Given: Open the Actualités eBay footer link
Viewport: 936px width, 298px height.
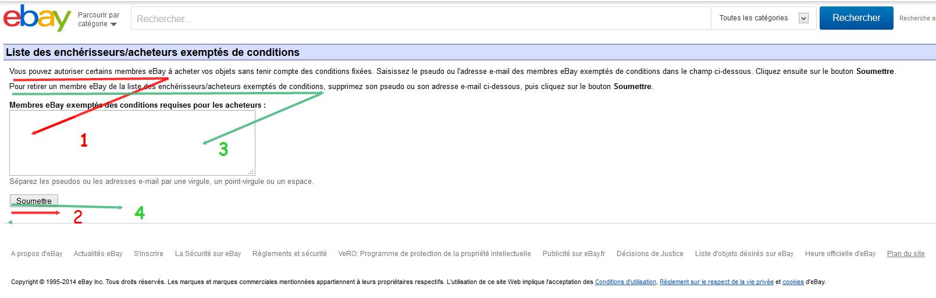Looking at the screenshot, I should tap(98, 254).
